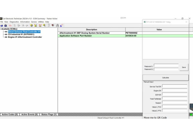This screenshot has width=193, height=136.
Task: Open the Status Tool red waveform icon
Action: coord(10,25)
